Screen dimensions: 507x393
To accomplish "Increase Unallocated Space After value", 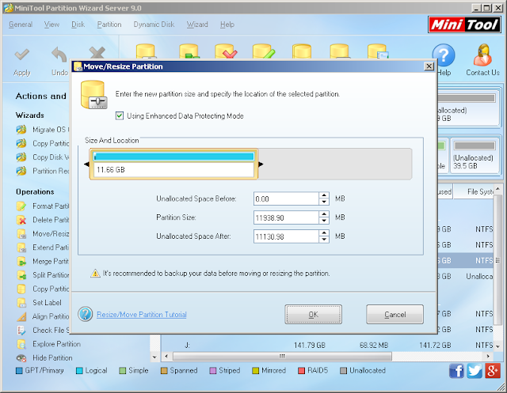I will point(324,233).
